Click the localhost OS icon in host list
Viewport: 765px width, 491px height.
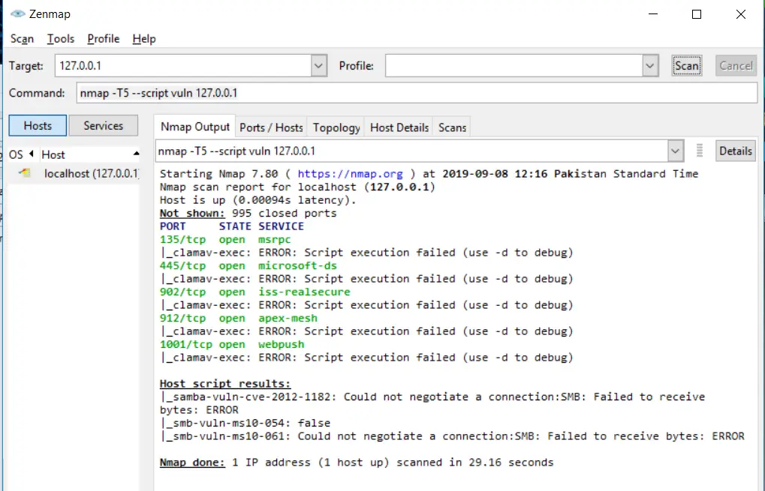point(24,172)
